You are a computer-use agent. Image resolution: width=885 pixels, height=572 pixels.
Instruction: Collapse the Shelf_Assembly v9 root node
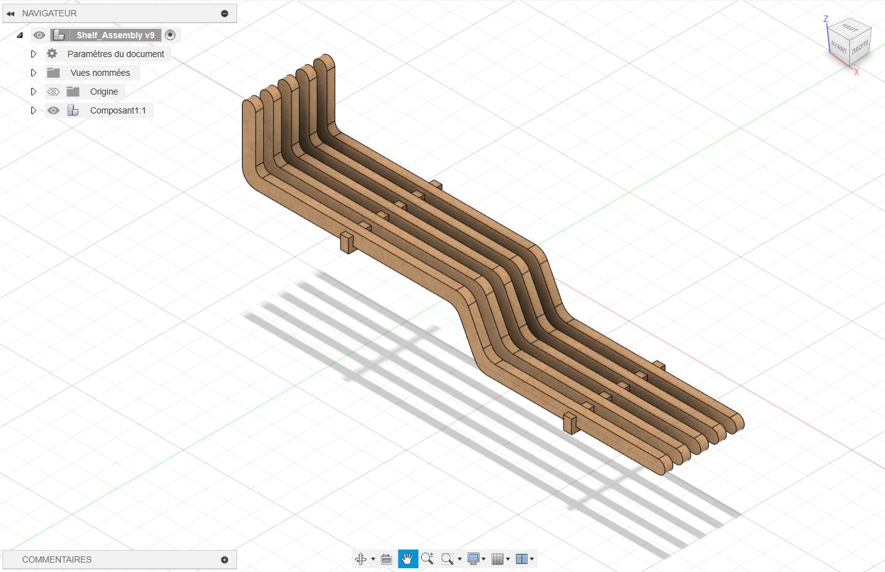[20, 35]
